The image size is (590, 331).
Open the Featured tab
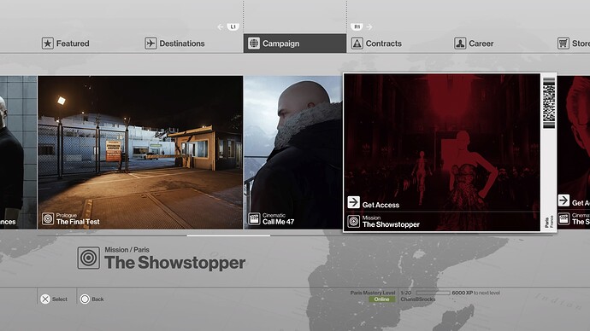click(66, 44)
